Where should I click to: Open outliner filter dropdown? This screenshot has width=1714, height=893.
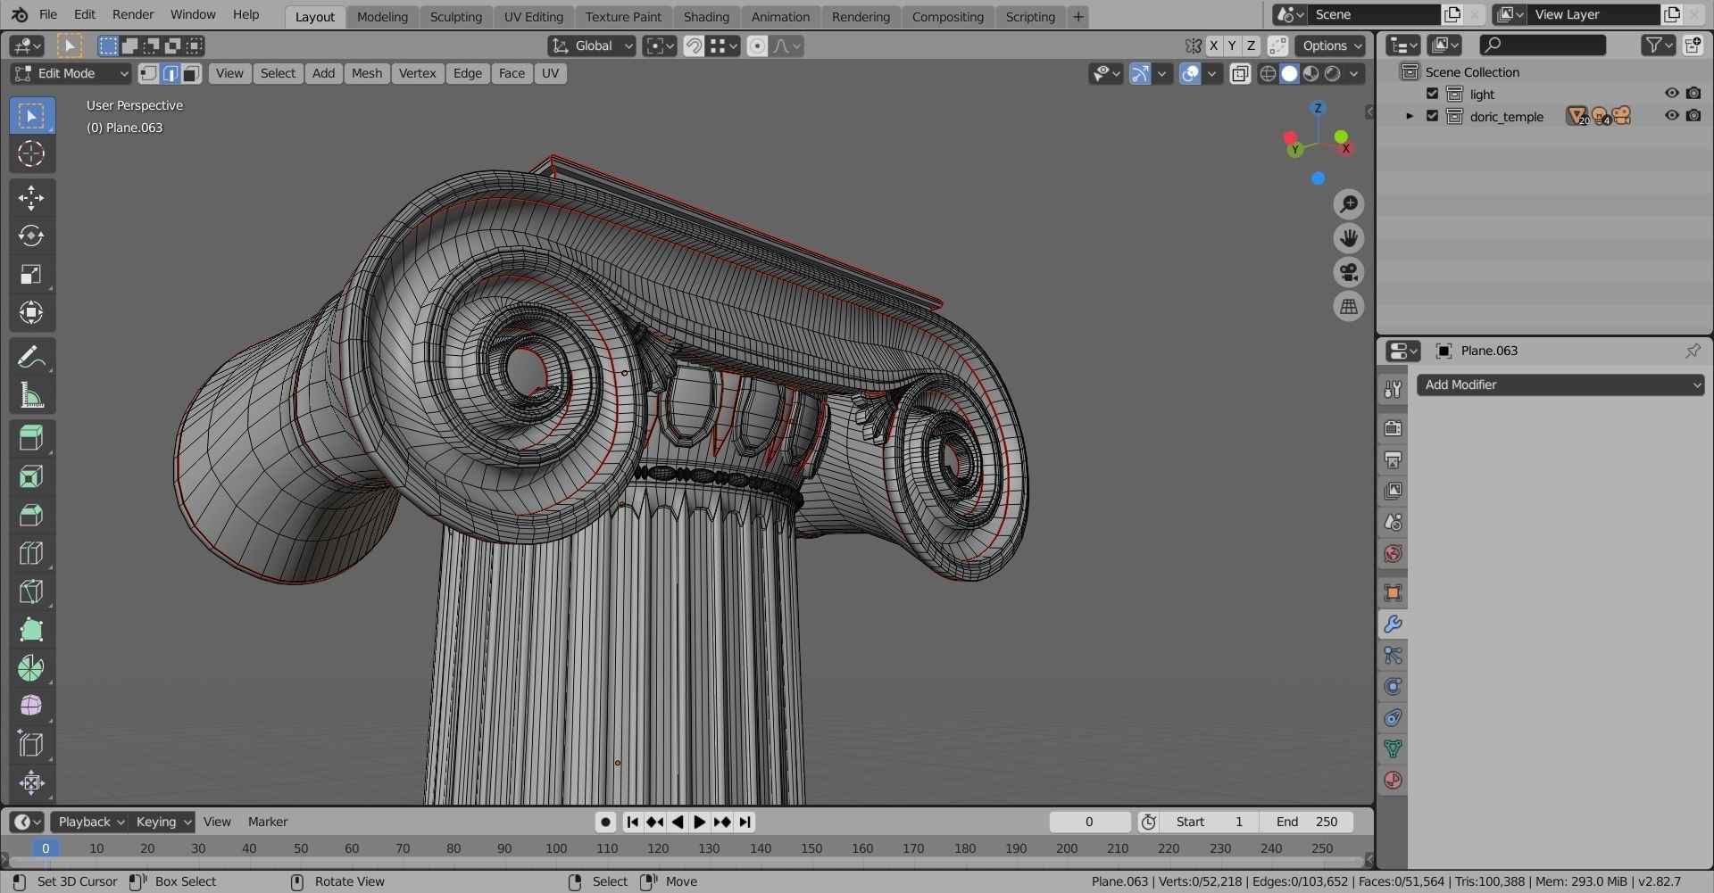pos(1658,45)
